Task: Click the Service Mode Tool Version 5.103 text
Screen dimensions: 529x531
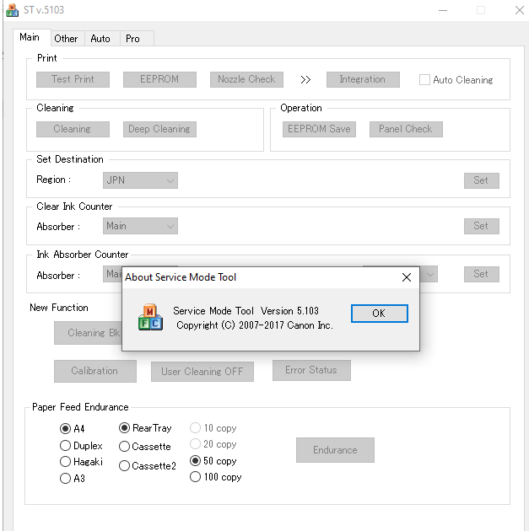Action: 246,311
